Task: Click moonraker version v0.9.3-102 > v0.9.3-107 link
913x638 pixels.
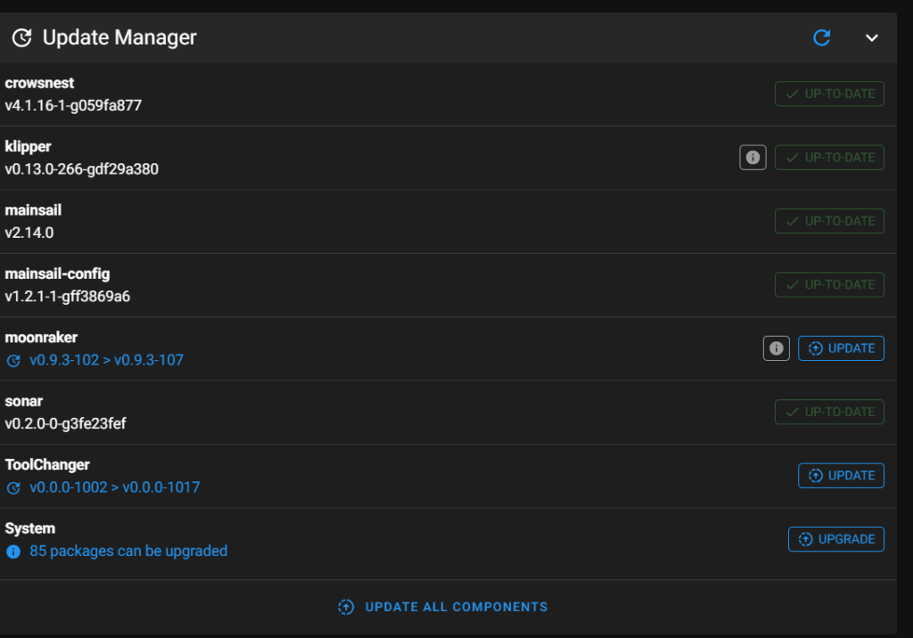Action: pyautogui.click(x=106, y=361)
